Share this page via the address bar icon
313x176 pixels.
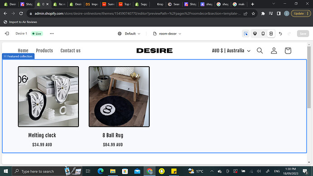click(x=245, y=13)
